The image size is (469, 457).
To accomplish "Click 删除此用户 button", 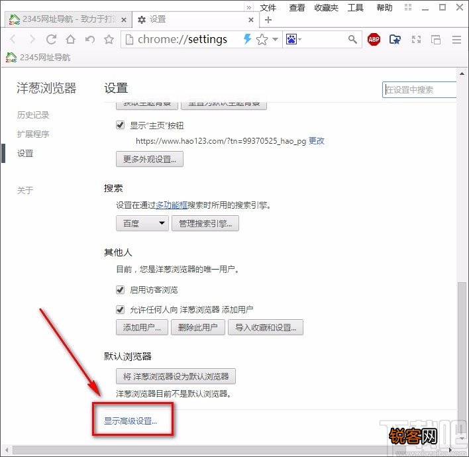I will coord(197,327).
